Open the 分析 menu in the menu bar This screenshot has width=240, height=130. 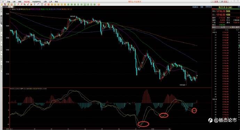14,2
